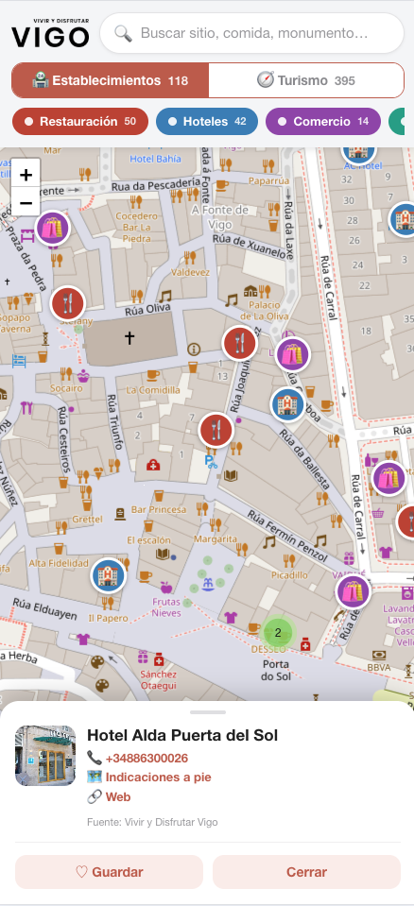Zoom in the map with plus button
The width and height of the screenshot is (414, 906).
coord(26,175)
